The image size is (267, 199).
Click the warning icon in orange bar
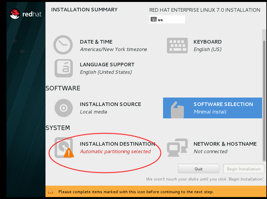51,191
